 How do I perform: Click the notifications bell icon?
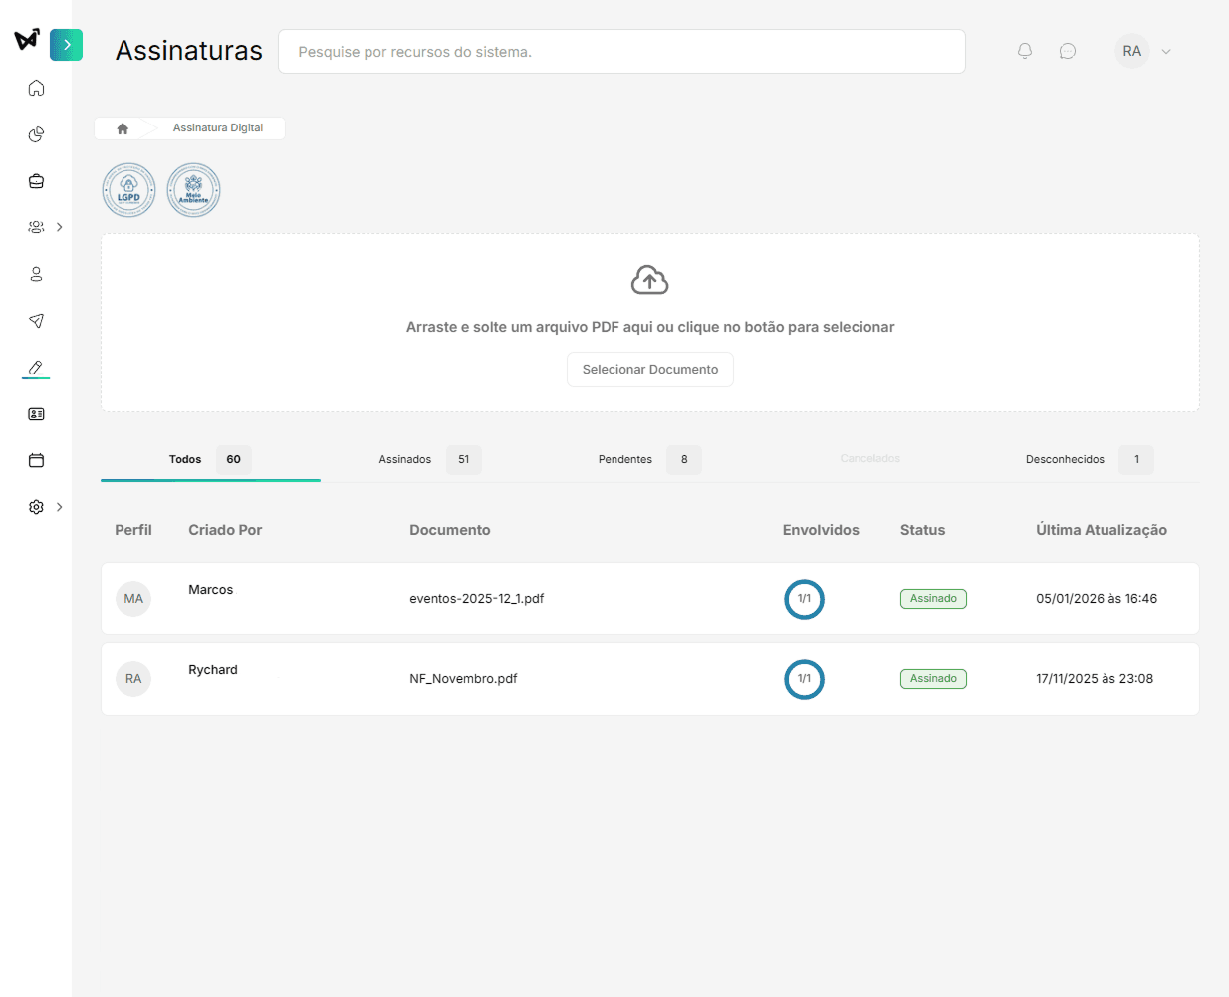coord(1024,51)
